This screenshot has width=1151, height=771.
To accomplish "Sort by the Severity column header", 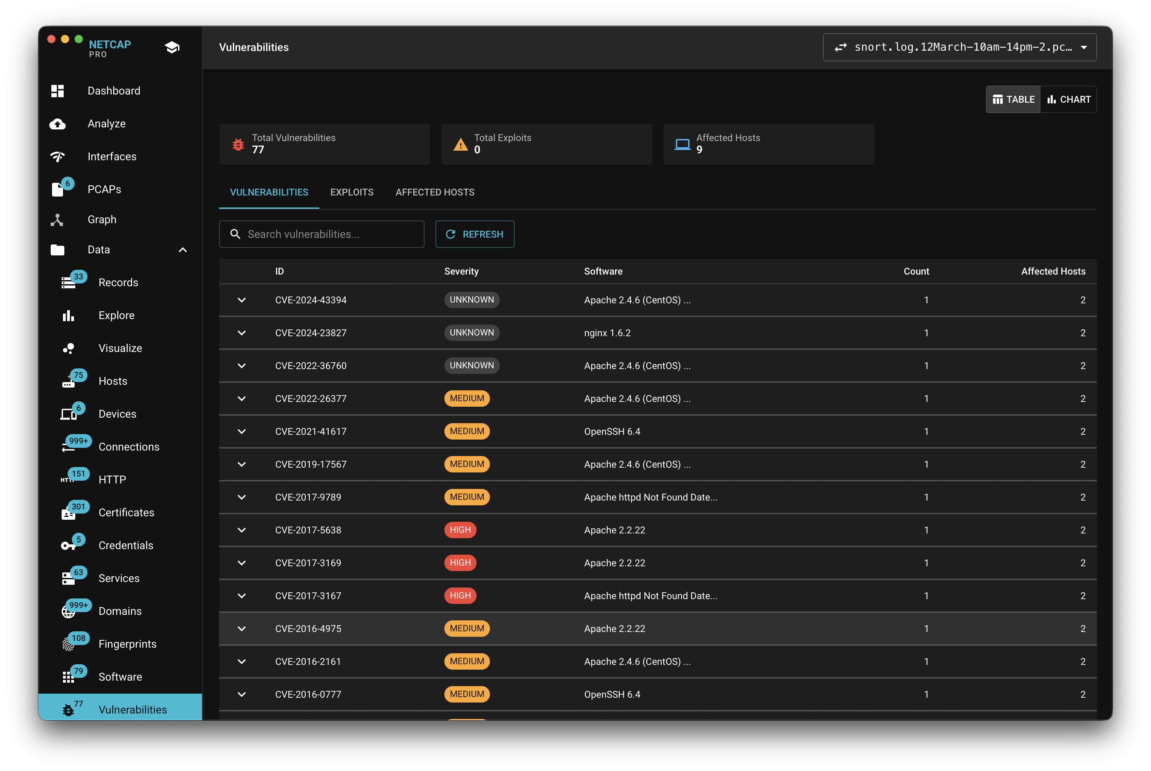I will (x=462, y=271).
